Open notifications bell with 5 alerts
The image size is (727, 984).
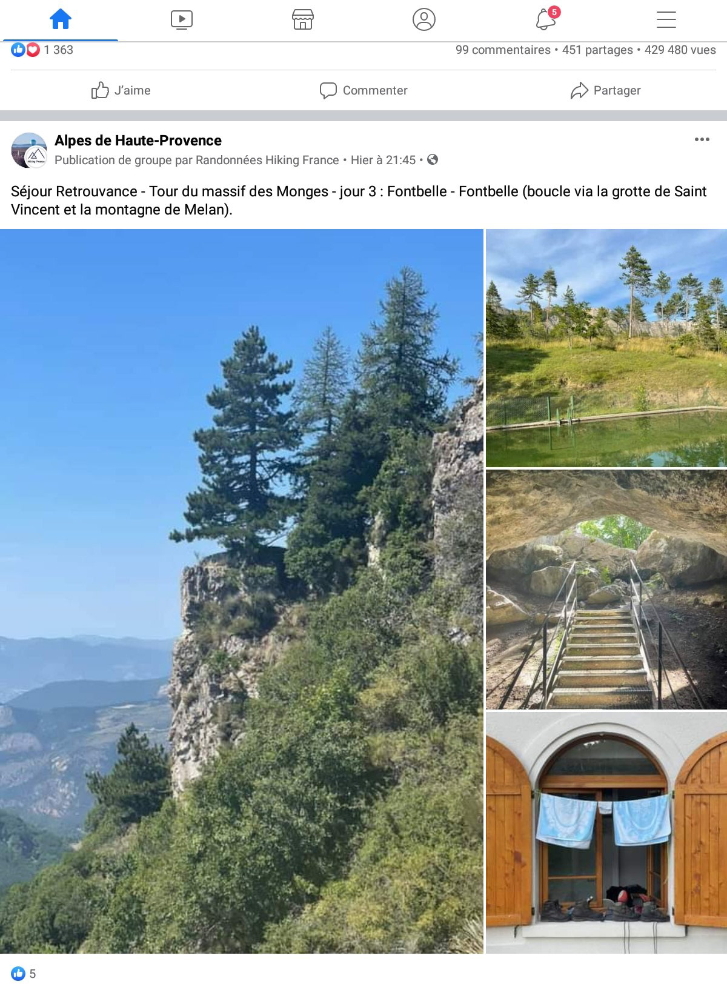click(x=546, y=19)
